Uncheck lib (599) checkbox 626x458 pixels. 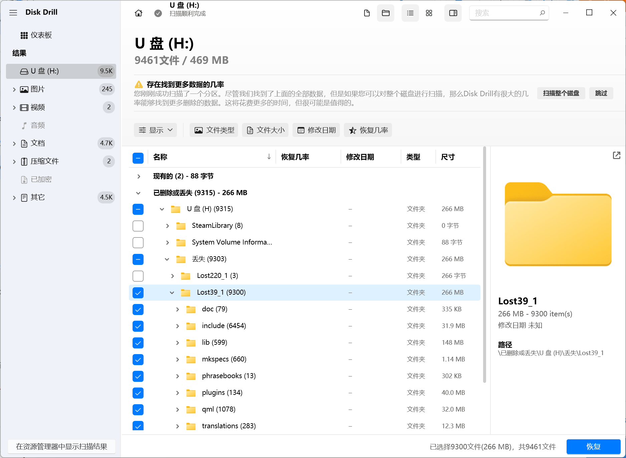[x=138, y=343]
